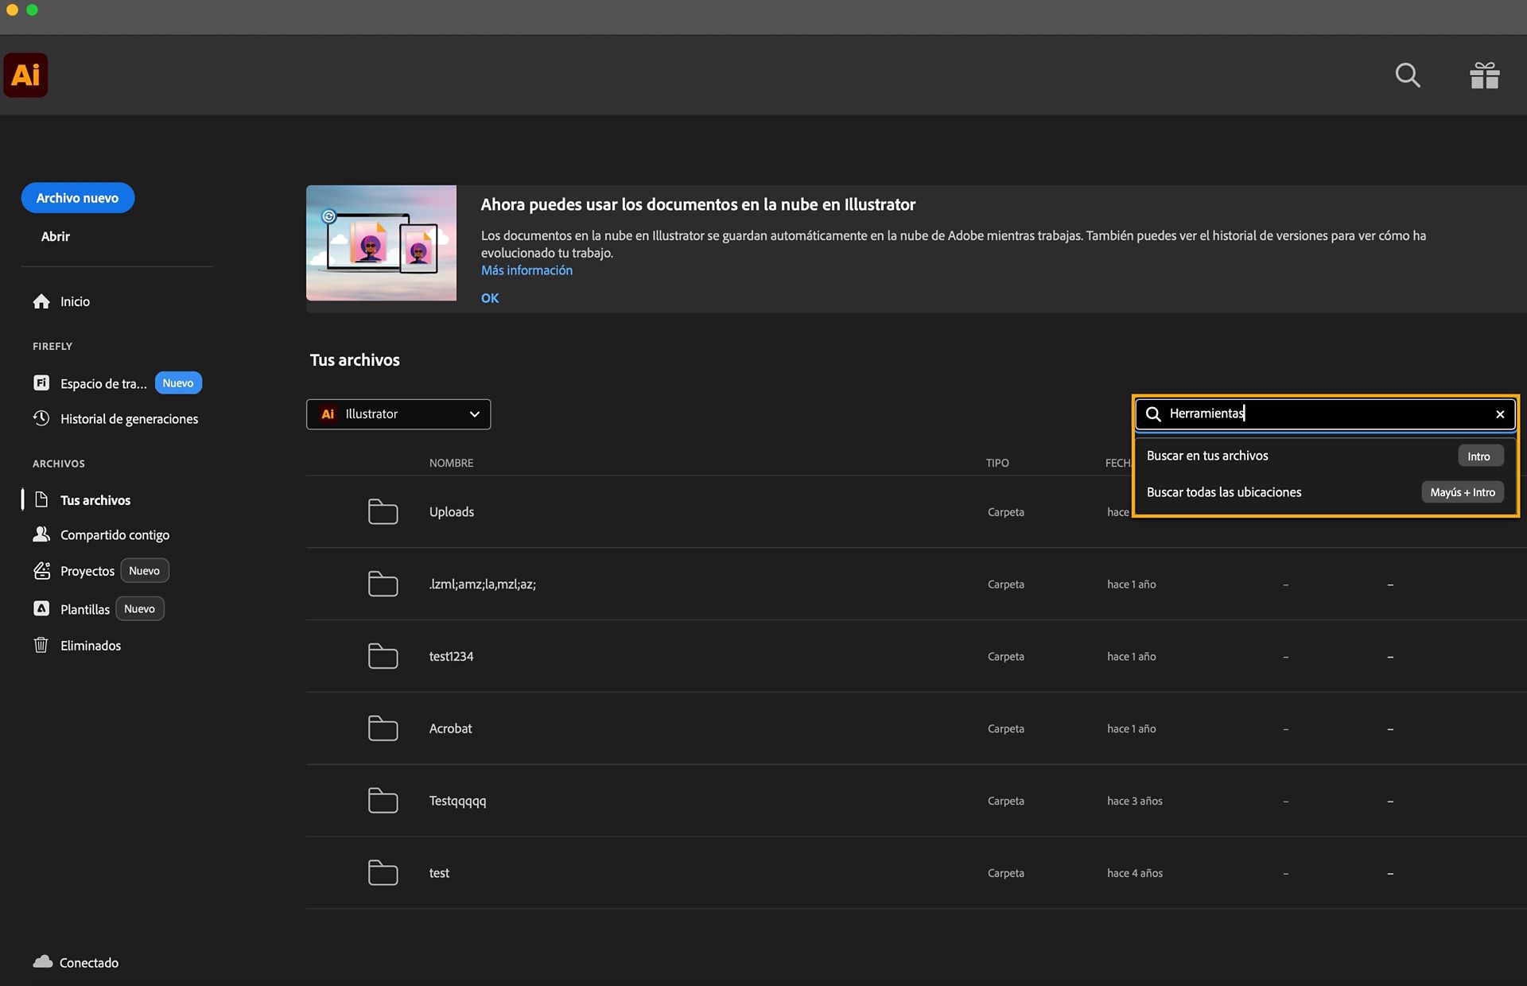Image resolution: width=1527 pixels, height=986 pixels.
Task: Expand the Illustrator file type dropdown
Action: click(x=398, y=414)
